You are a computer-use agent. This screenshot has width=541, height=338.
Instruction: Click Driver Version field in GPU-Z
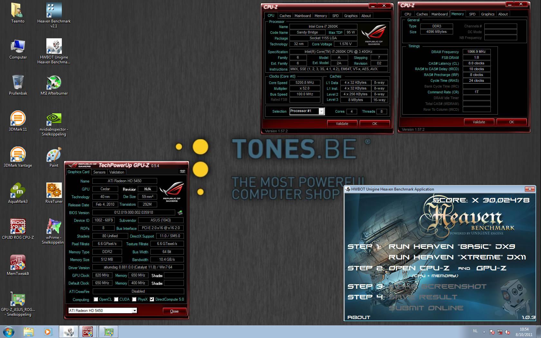(138, 267)
